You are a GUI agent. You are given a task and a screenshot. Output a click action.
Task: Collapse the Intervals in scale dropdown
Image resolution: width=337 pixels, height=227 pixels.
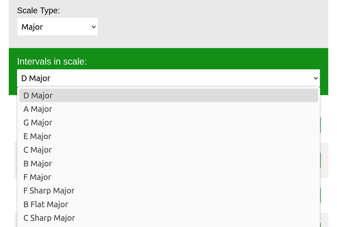[168, 78]
